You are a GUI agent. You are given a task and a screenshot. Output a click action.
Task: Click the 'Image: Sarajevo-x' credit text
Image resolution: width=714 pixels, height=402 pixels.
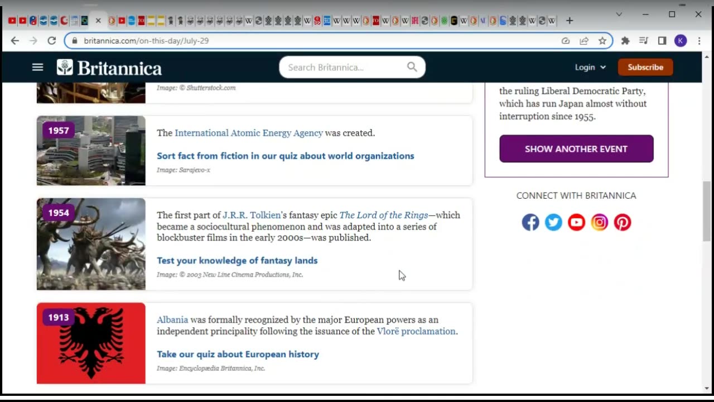click(x=184, y=170)
